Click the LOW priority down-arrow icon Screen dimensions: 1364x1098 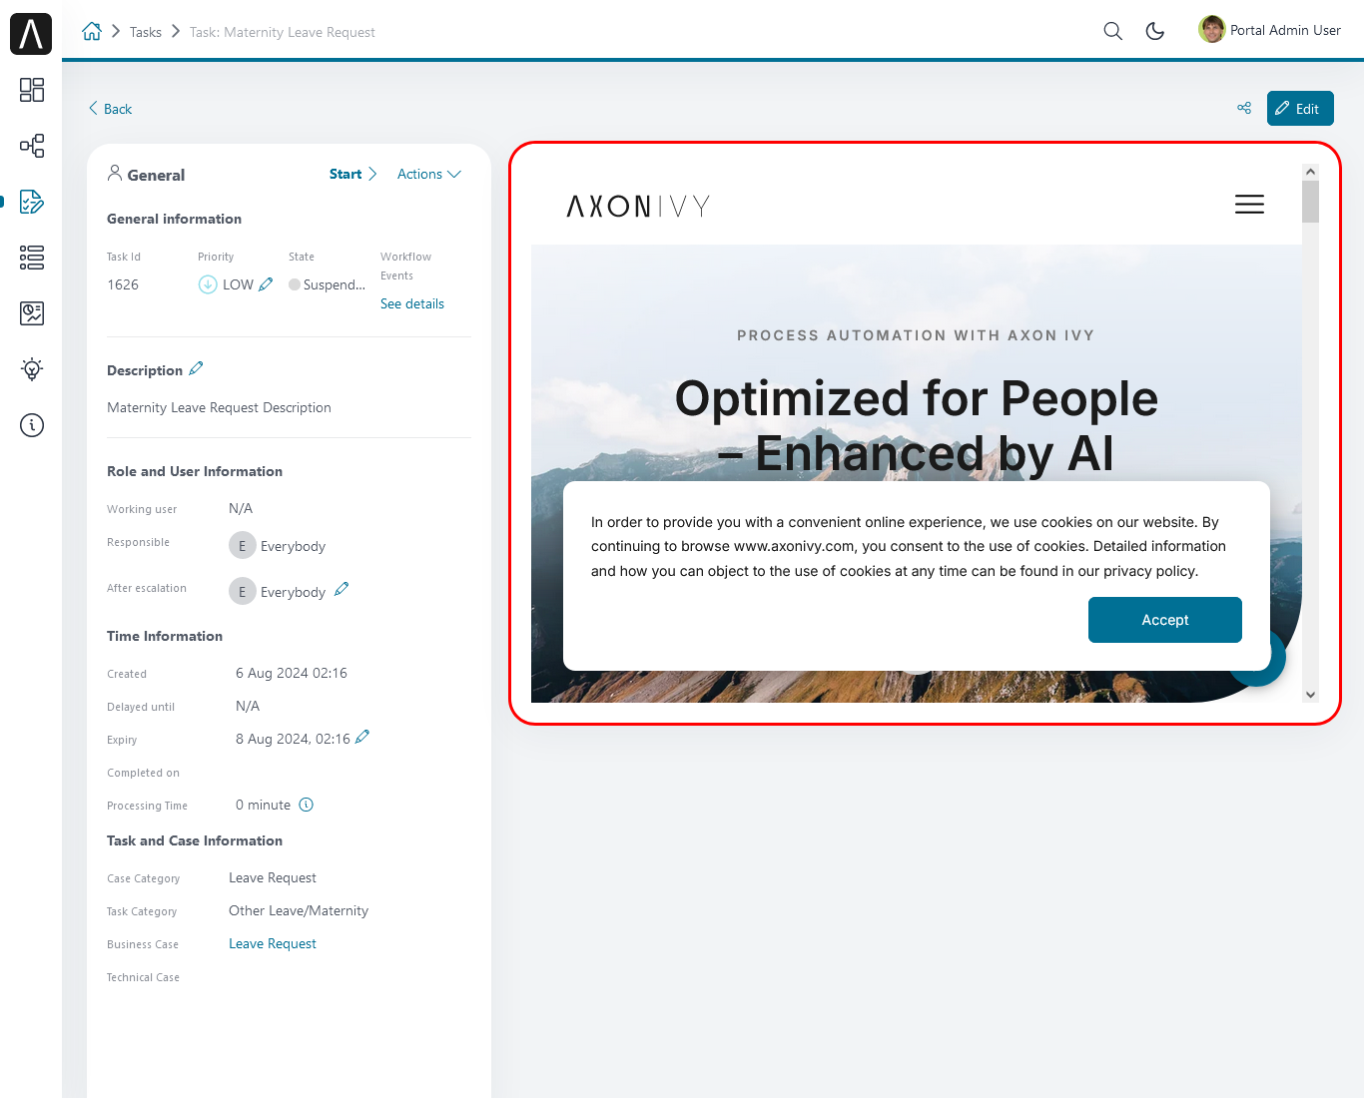click(208, 284)
